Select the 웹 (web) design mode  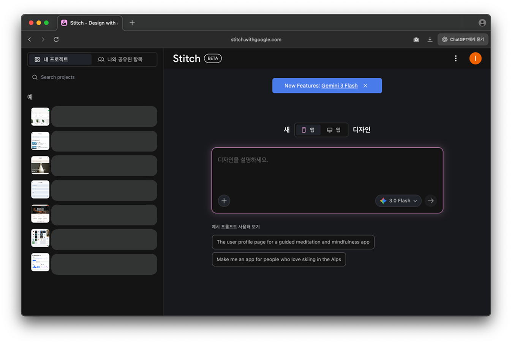pos(334,130)
